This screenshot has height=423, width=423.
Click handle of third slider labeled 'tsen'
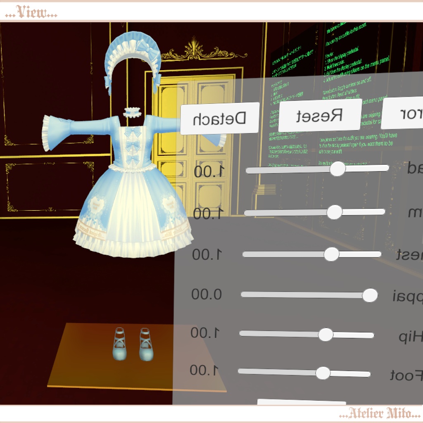[x=331, y=254]
